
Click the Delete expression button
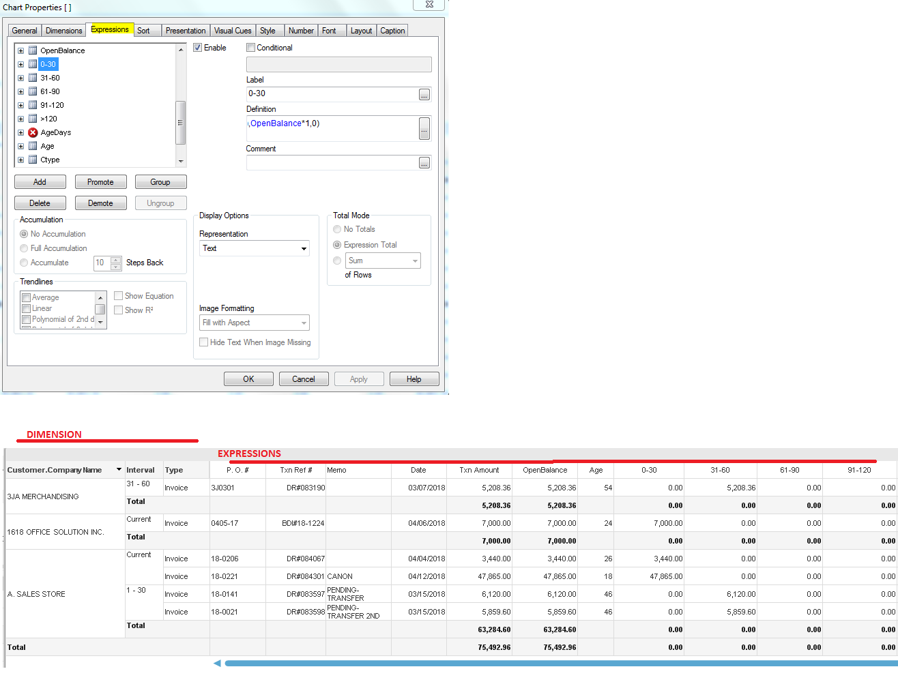point(40,203)
